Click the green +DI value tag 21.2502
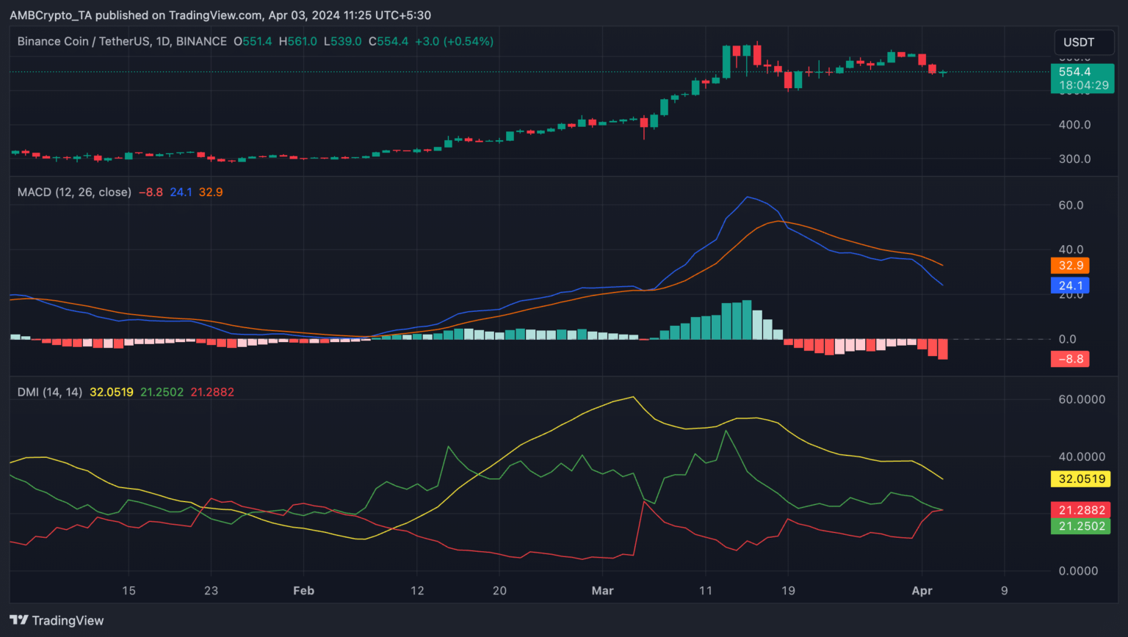This screenshot has height=637, width=1128. (1080, 526)
